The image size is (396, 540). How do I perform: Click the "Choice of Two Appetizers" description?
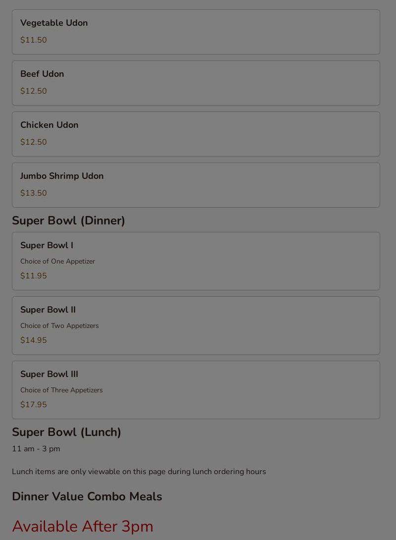(x=59, y=326)
